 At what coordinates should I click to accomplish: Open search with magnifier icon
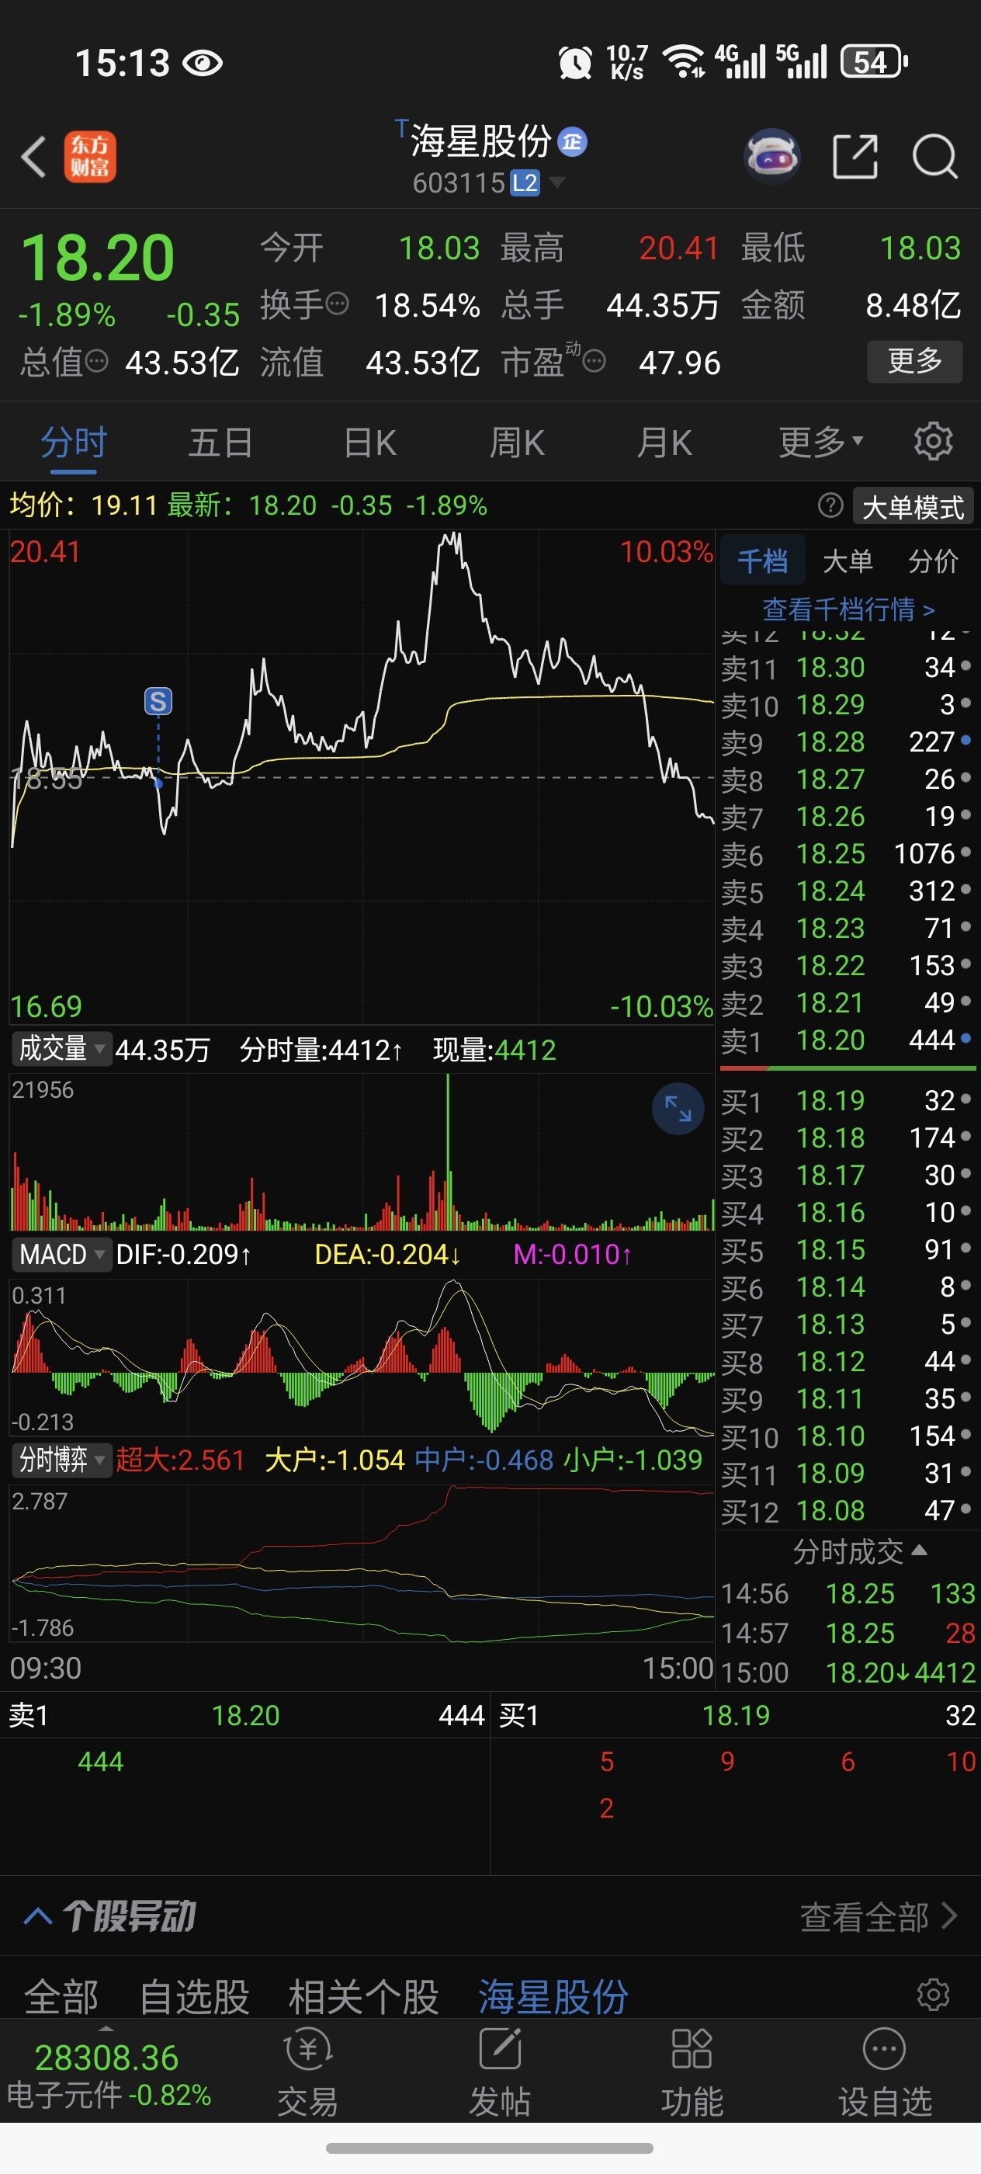pyautogui.click(x=934, y=156)
